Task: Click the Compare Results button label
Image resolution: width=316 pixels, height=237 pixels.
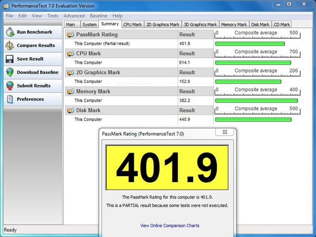Action: pyautogui.click(x=36, y=45)
